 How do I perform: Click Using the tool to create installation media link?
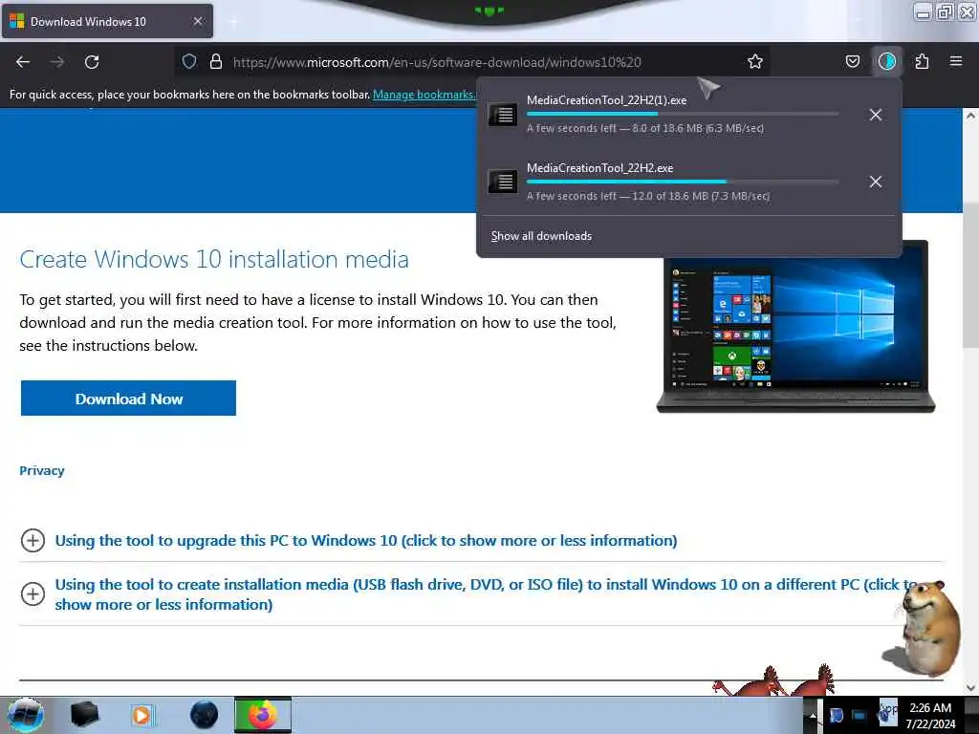(486, 594)
